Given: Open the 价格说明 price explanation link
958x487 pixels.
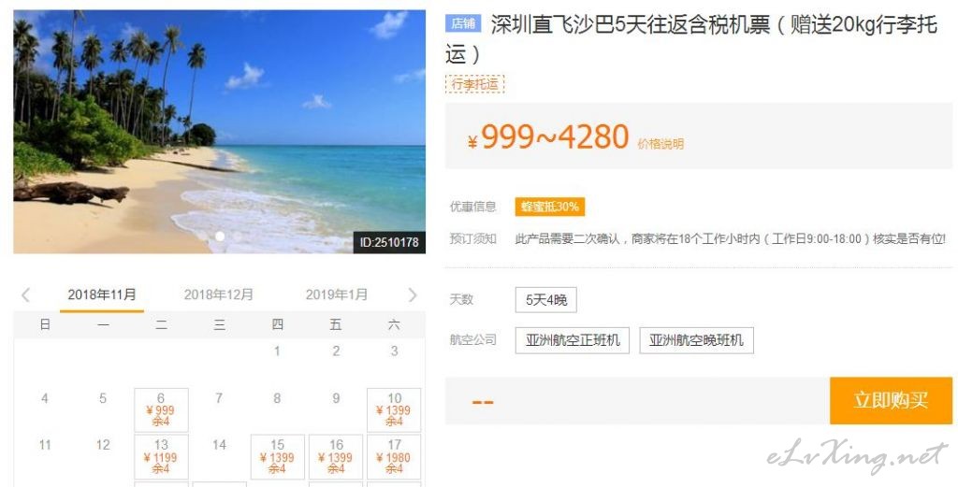Looking at the screenshot, I should pyautogui.click(x=660, y=144).
